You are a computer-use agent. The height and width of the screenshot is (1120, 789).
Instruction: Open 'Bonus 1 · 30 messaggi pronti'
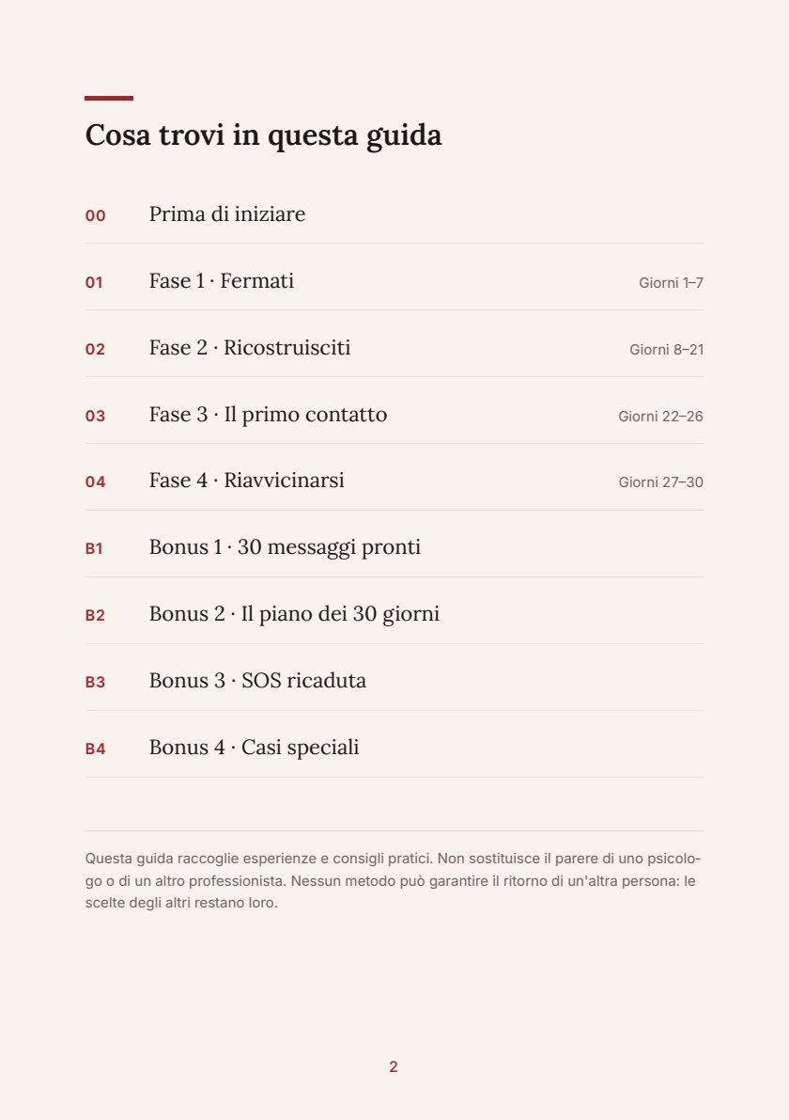pos(394,548)
